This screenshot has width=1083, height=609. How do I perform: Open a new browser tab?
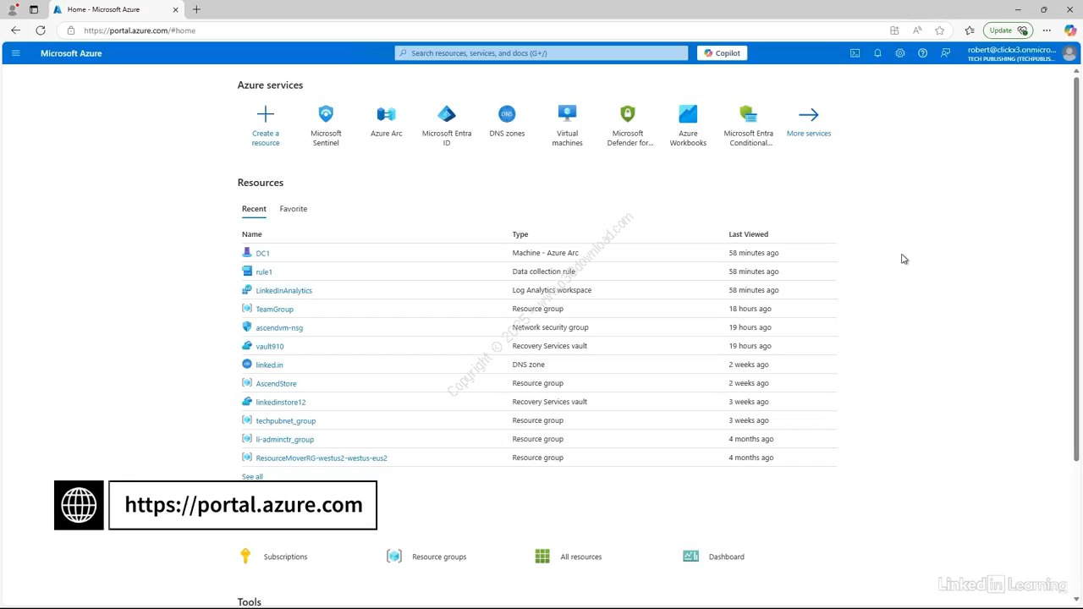[196, 9]
